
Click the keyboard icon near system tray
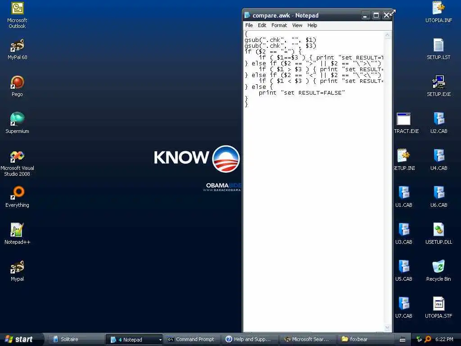pyautogui.click(x=402, y=340)
